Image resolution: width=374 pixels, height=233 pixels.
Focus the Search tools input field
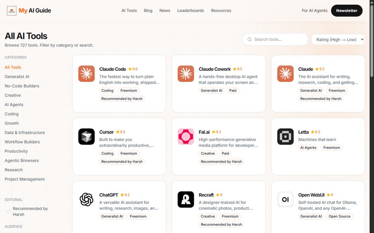[x=275, y=39]
